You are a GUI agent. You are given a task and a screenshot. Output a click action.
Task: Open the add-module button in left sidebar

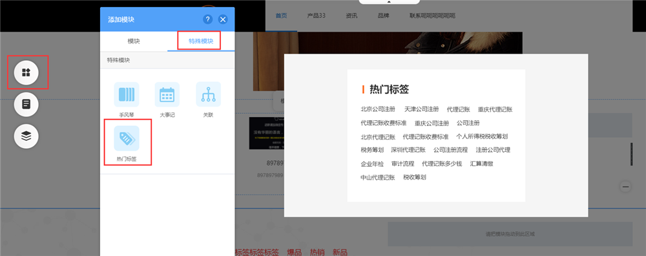tap(26, 73)
